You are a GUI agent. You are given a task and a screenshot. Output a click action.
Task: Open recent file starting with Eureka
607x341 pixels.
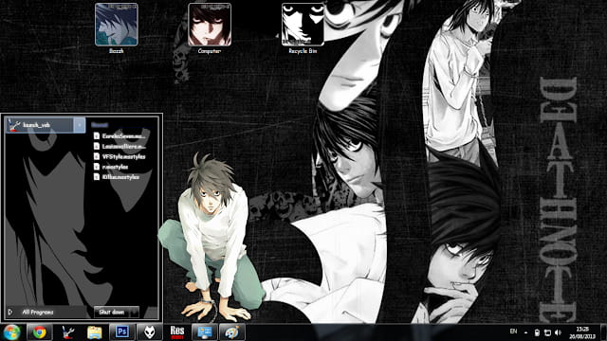click(120, 136)
